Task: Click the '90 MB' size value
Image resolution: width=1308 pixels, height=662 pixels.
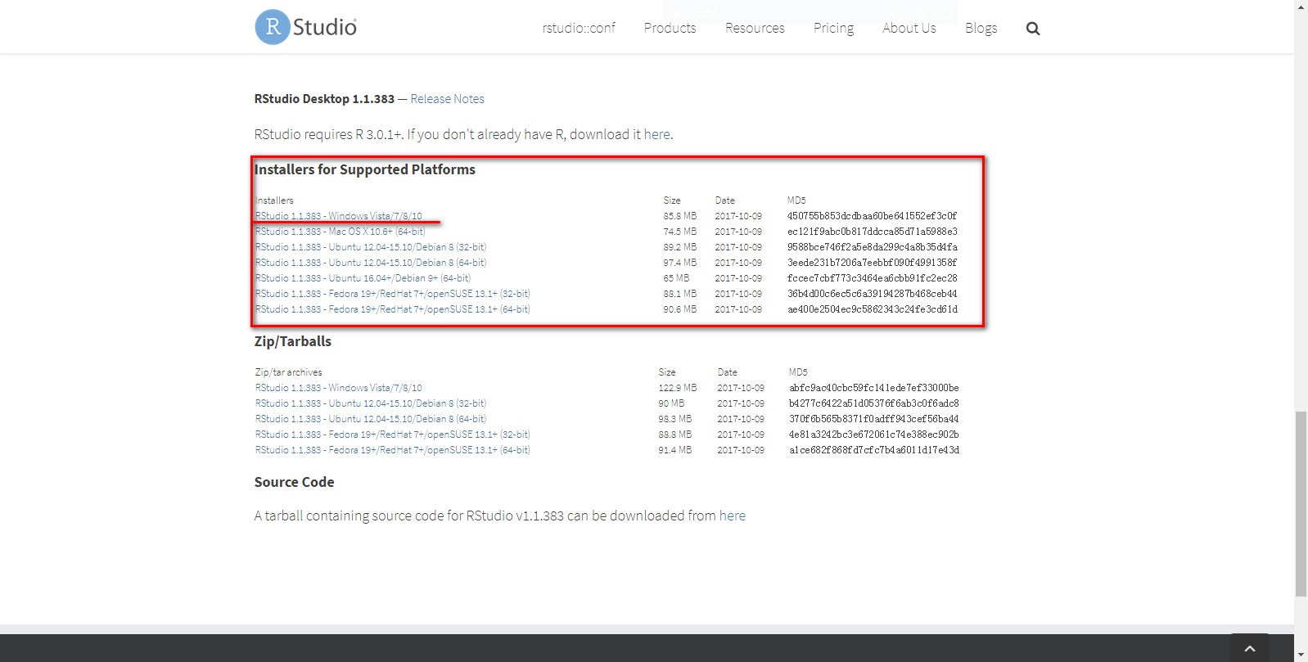Action: pyautogui.click(x=671, y=403)
